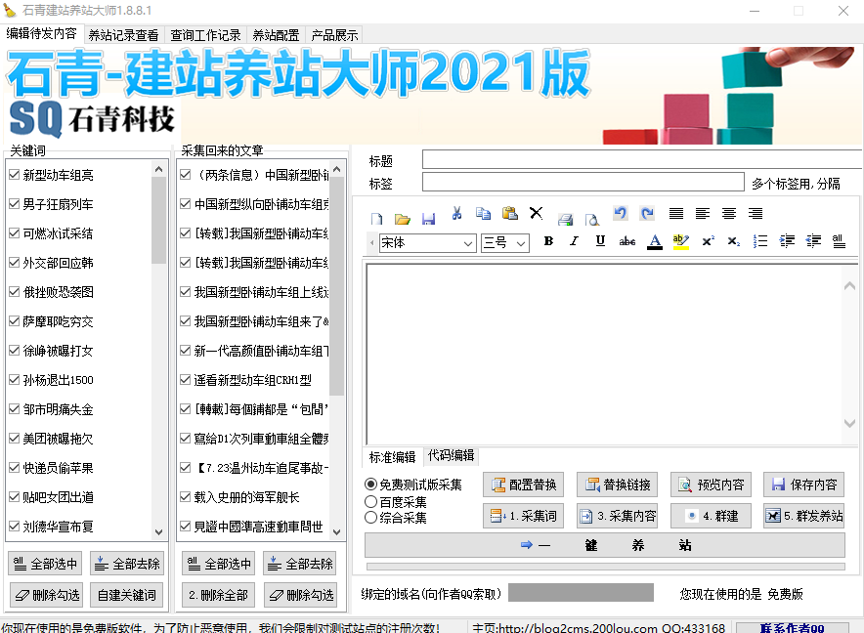Uncheck the 遥看新型动车组CRH1型 article
The width and height of the screenshot is (864, 633).
pyautogui.click(x=186, y=380)
